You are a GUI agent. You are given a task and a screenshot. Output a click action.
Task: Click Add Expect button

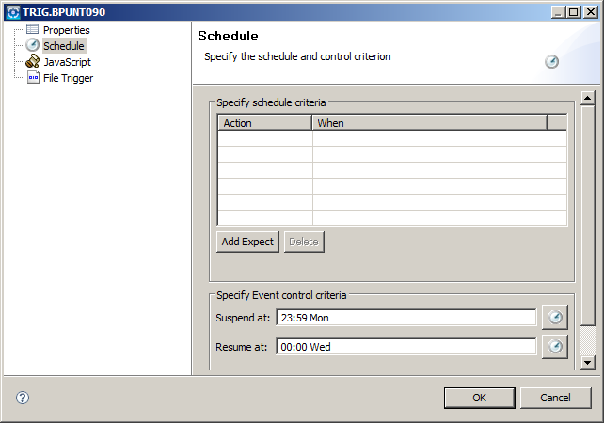(247, 242)
